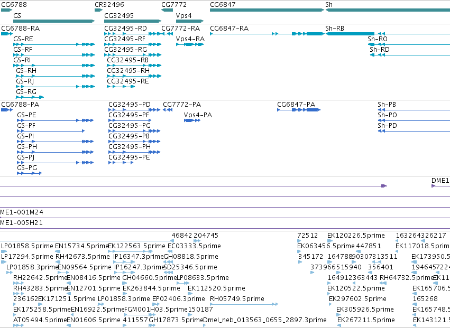Select protein Vps4-PA

(x=198, y=115)
